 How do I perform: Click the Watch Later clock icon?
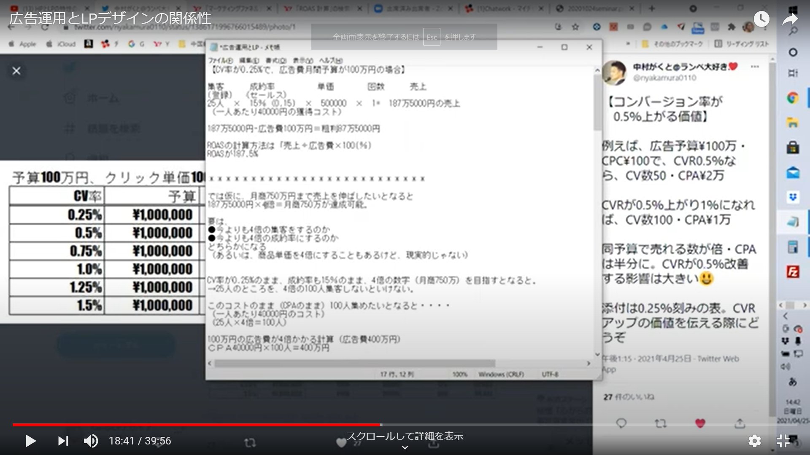click(x=761, y=19)
